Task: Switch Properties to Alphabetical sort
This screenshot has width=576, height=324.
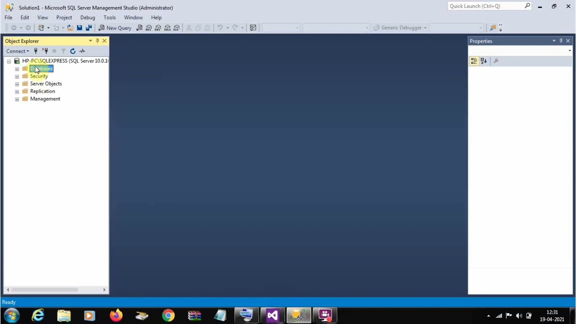Action: 484,61
